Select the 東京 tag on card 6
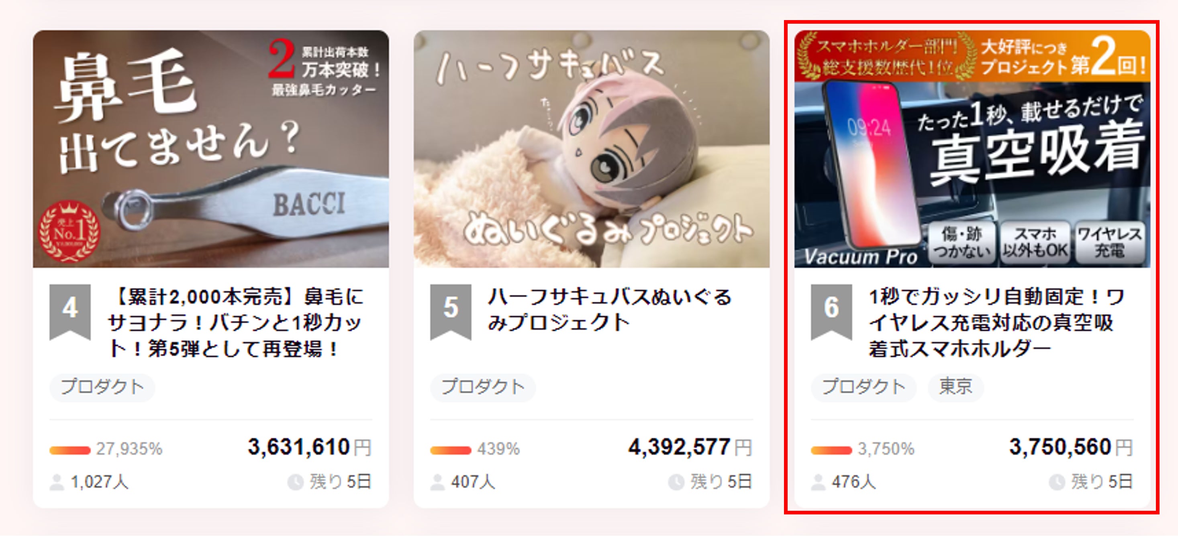Viewport: 1178px width, 536px height. pyautogui.click(x=956, y=388)
